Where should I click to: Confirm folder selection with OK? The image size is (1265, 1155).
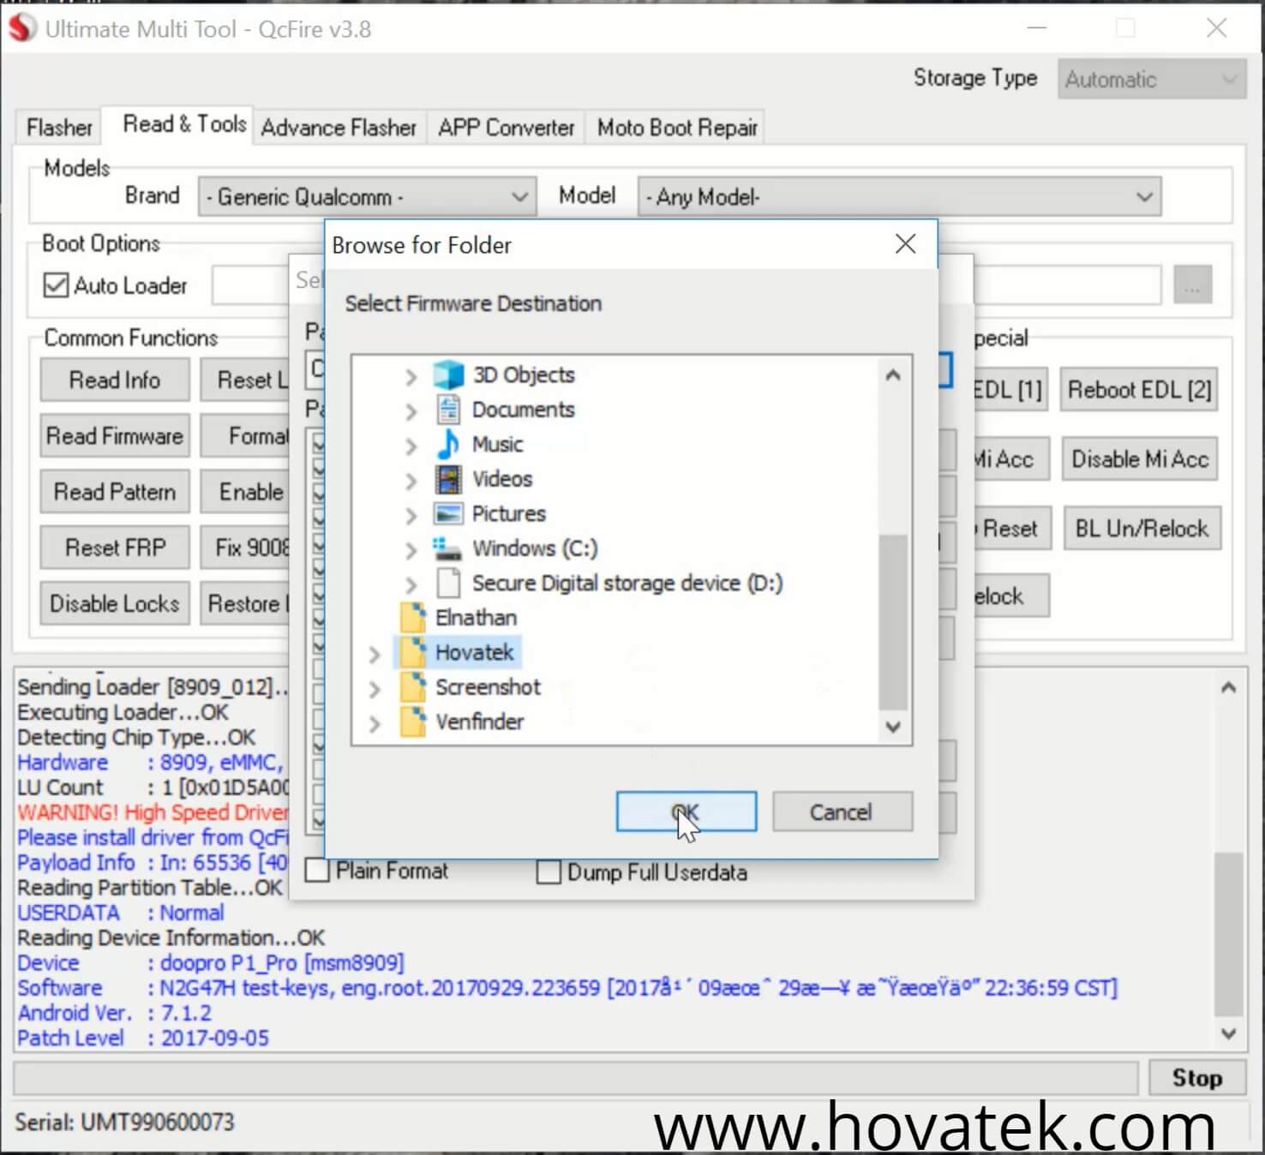pyautogui.click(x=686, y=811)
